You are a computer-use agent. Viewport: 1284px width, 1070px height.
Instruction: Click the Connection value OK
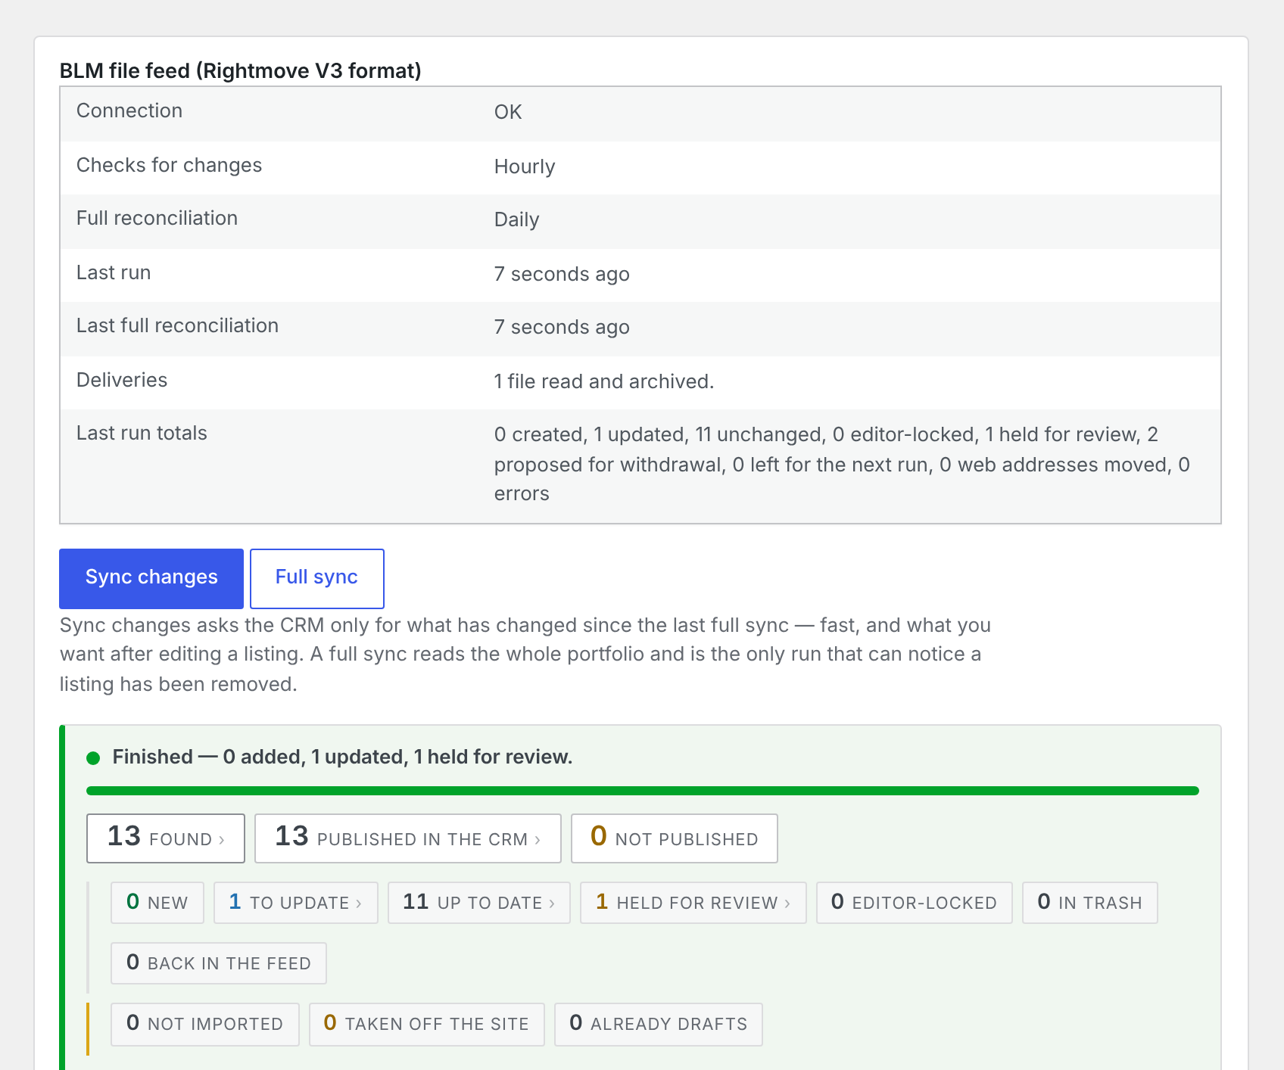point(508,112)
